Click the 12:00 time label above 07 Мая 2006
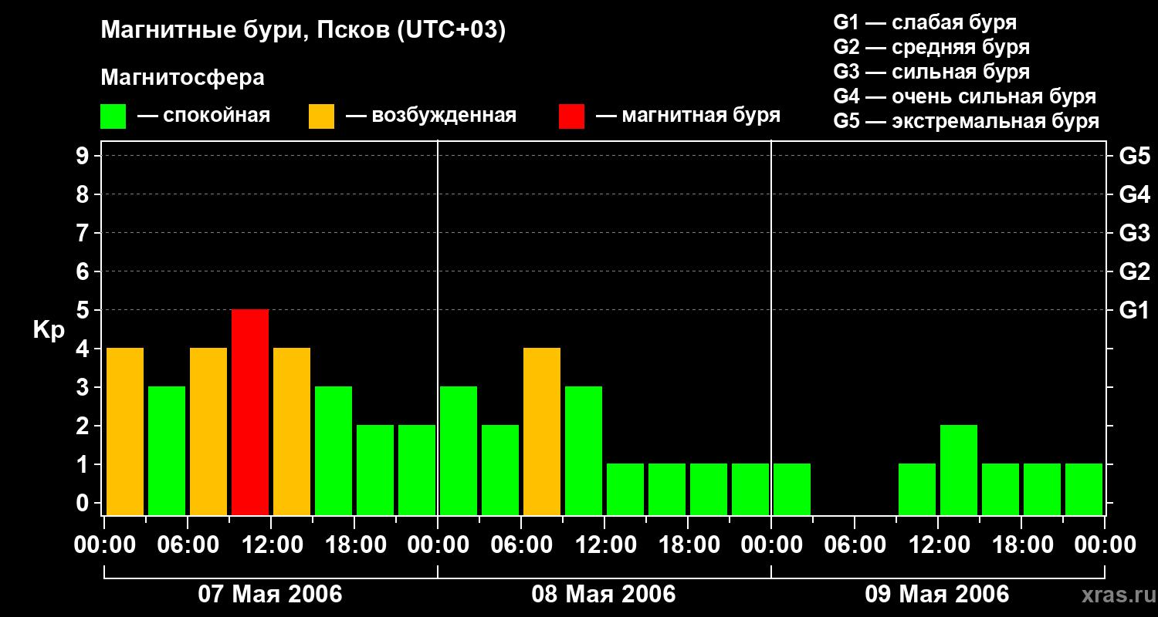The width and height of the screenshot is (1158, 617). pos(271,545)
